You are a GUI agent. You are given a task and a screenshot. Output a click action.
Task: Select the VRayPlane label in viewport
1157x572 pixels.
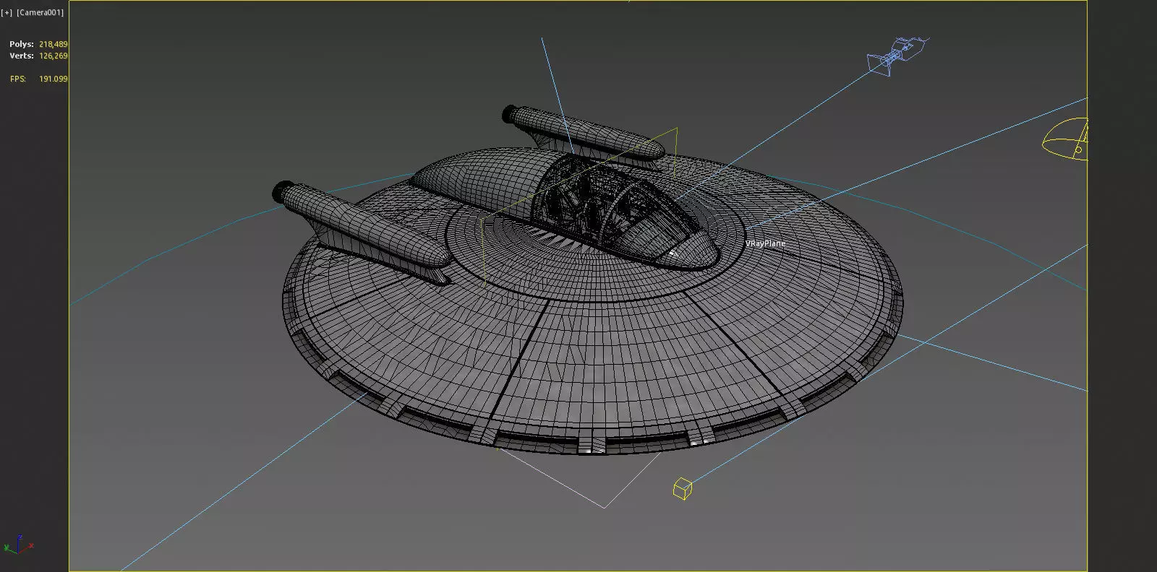coord(765,243)
